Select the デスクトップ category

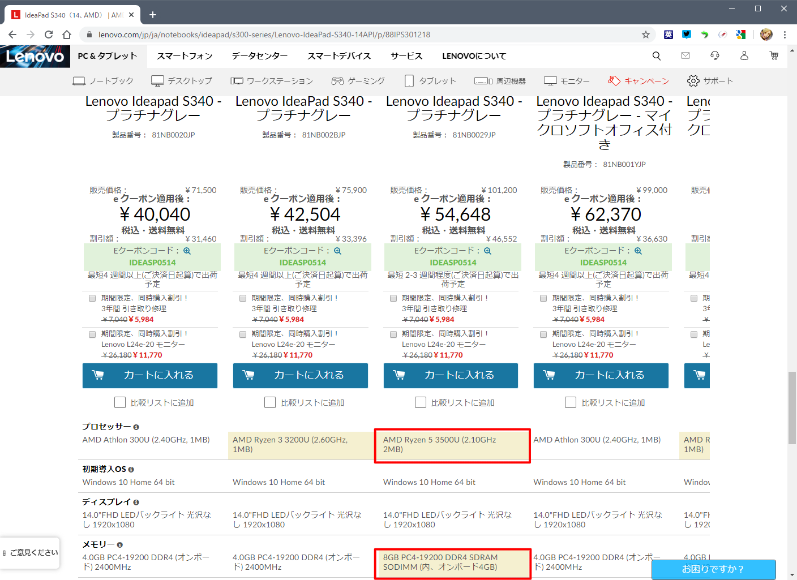tap(182, 81)
